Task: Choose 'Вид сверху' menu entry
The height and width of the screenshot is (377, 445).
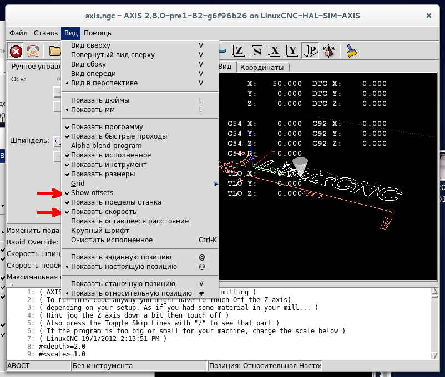Action: (140, 45)
